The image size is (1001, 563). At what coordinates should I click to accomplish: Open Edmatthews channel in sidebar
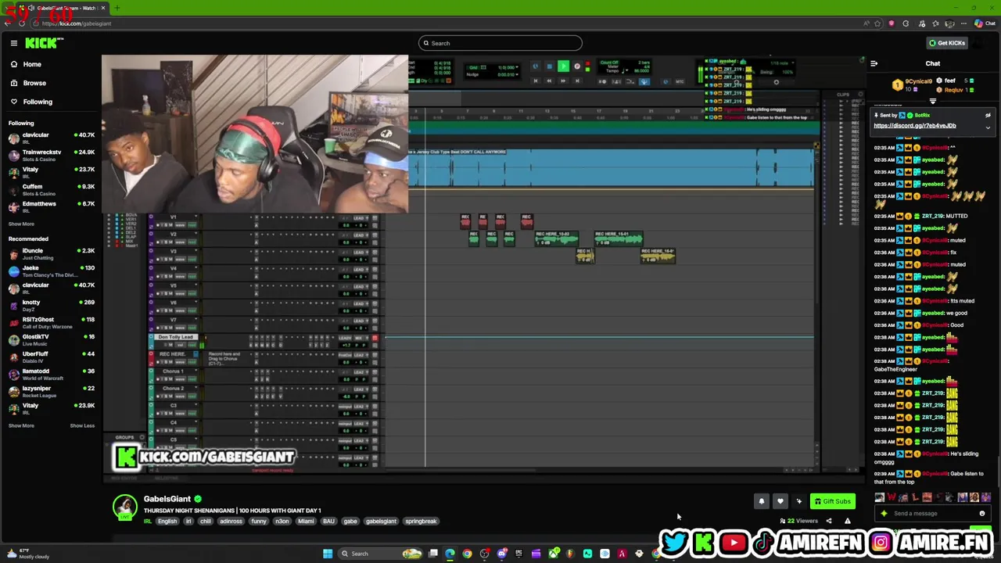(x=52, y=206)
